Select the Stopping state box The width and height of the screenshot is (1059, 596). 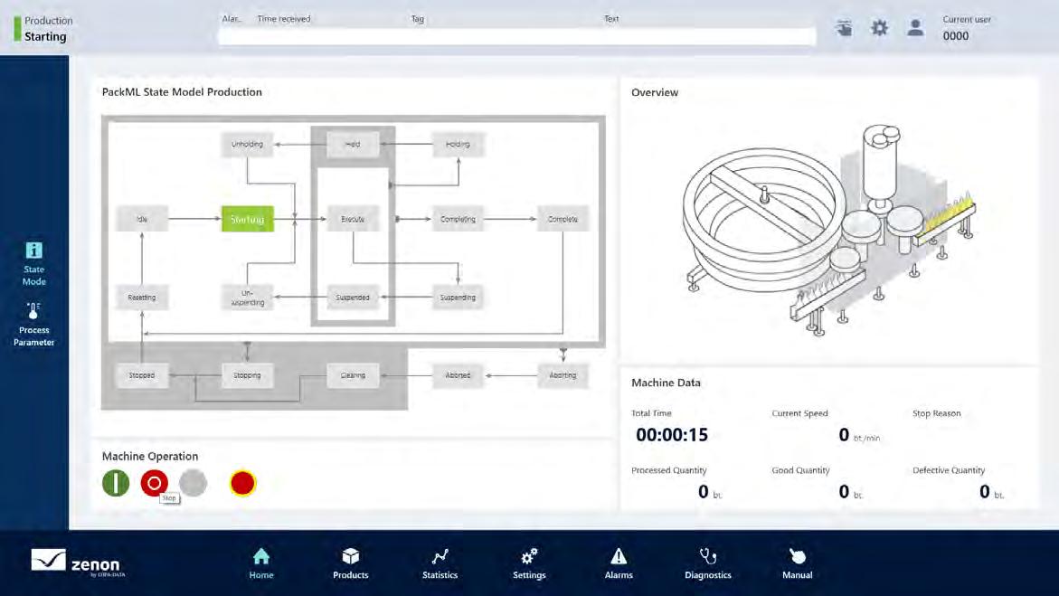click(247, 375)
